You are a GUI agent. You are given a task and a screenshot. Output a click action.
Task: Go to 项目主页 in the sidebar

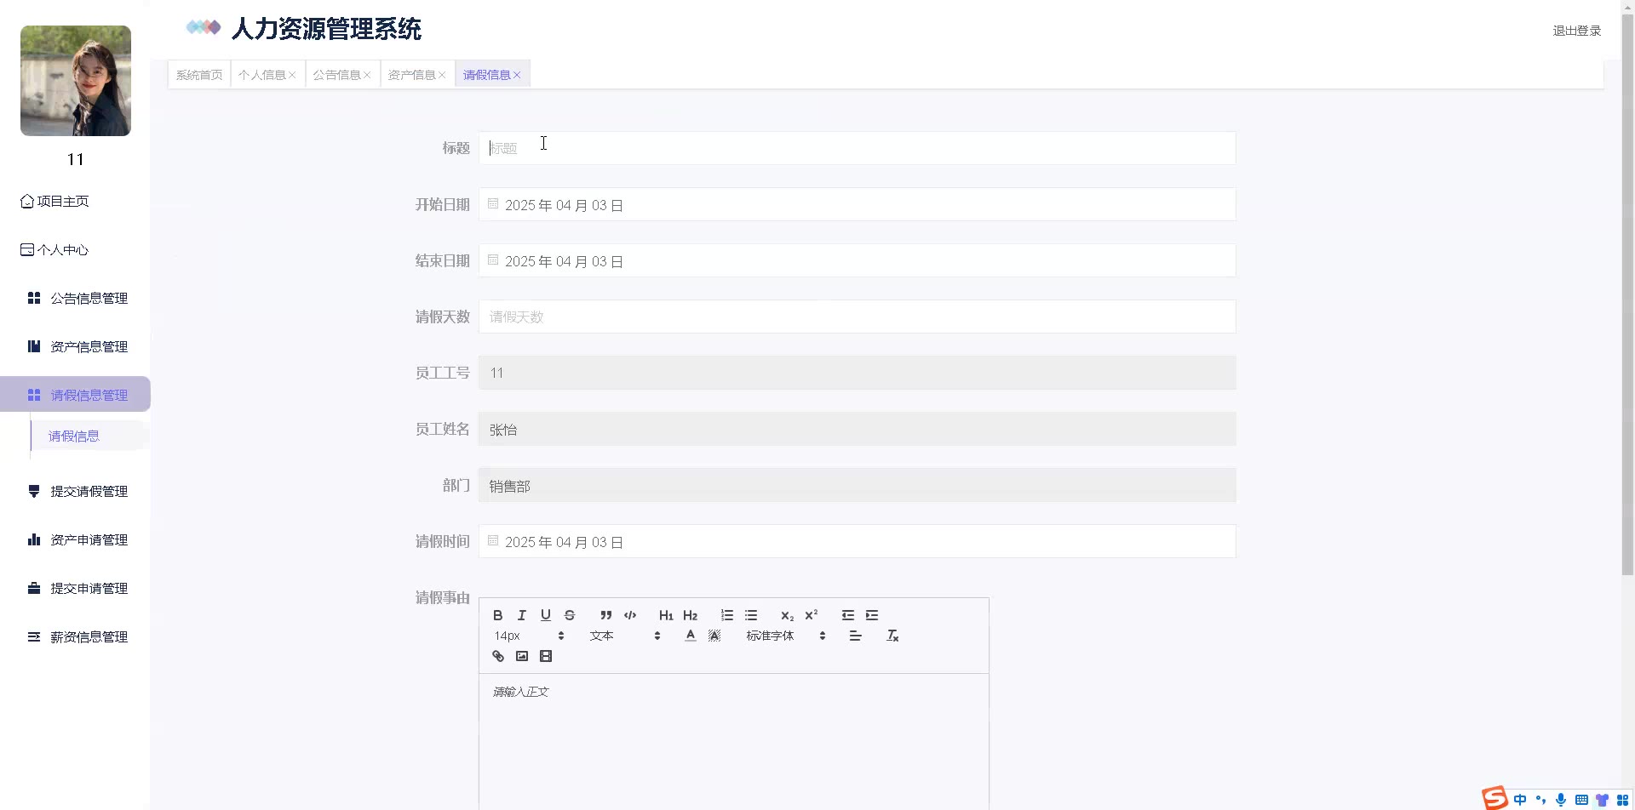coord(55,202)
